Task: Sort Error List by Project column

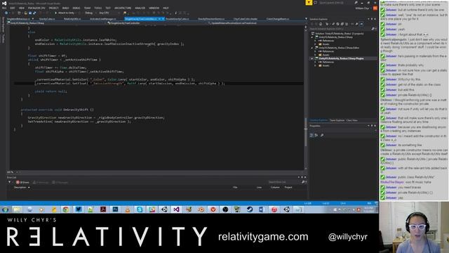Action: tap(288, 188)
